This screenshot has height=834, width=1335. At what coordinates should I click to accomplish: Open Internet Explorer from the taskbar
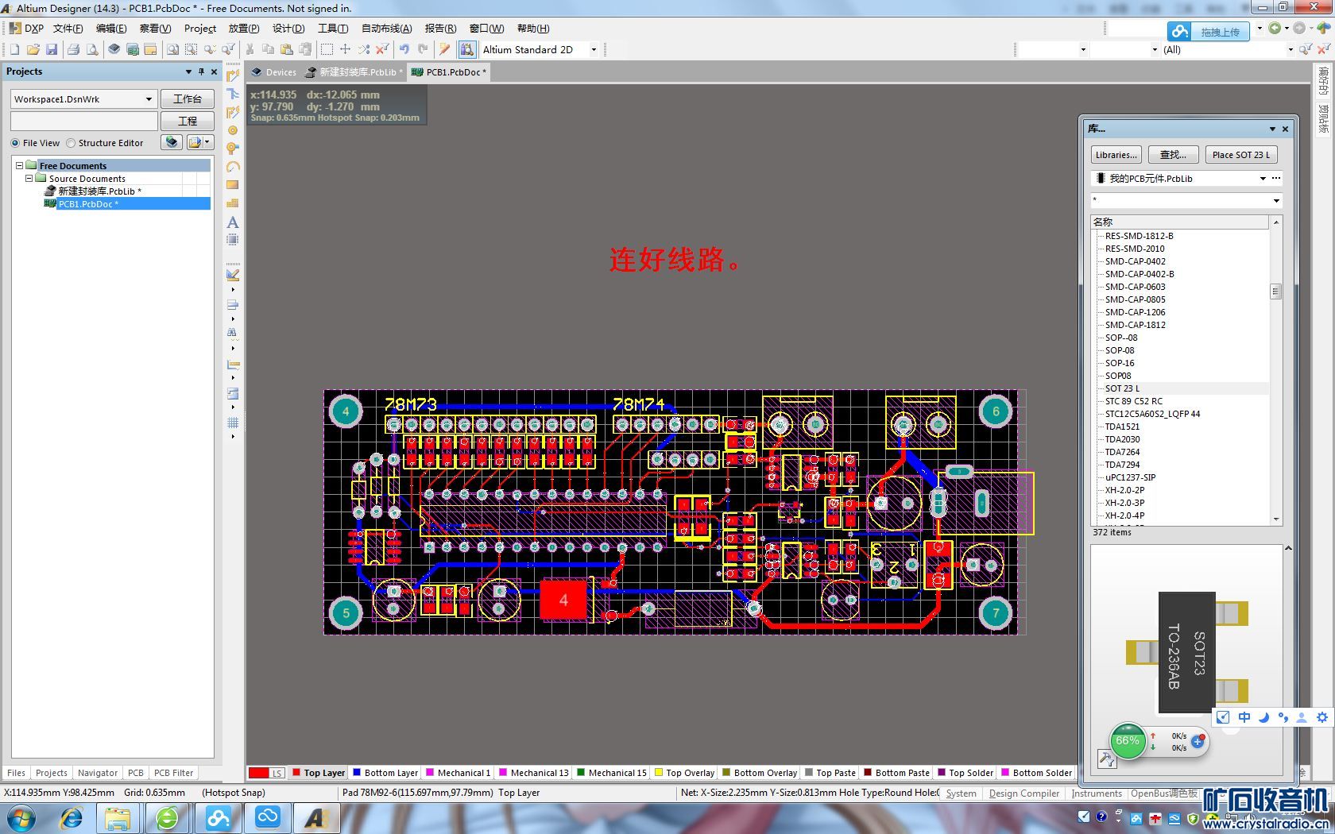(71, 818)
